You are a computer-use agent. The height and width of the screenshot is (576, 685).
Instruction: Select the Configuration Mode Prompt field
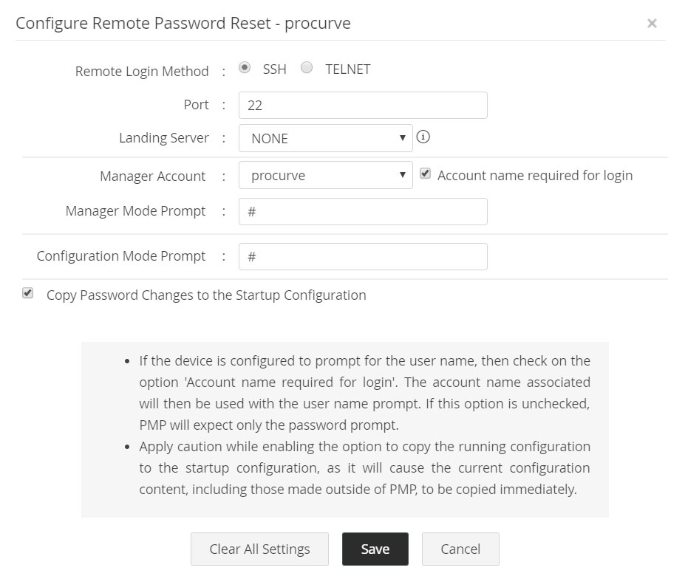pyautogui.click(x=362, y=256)
